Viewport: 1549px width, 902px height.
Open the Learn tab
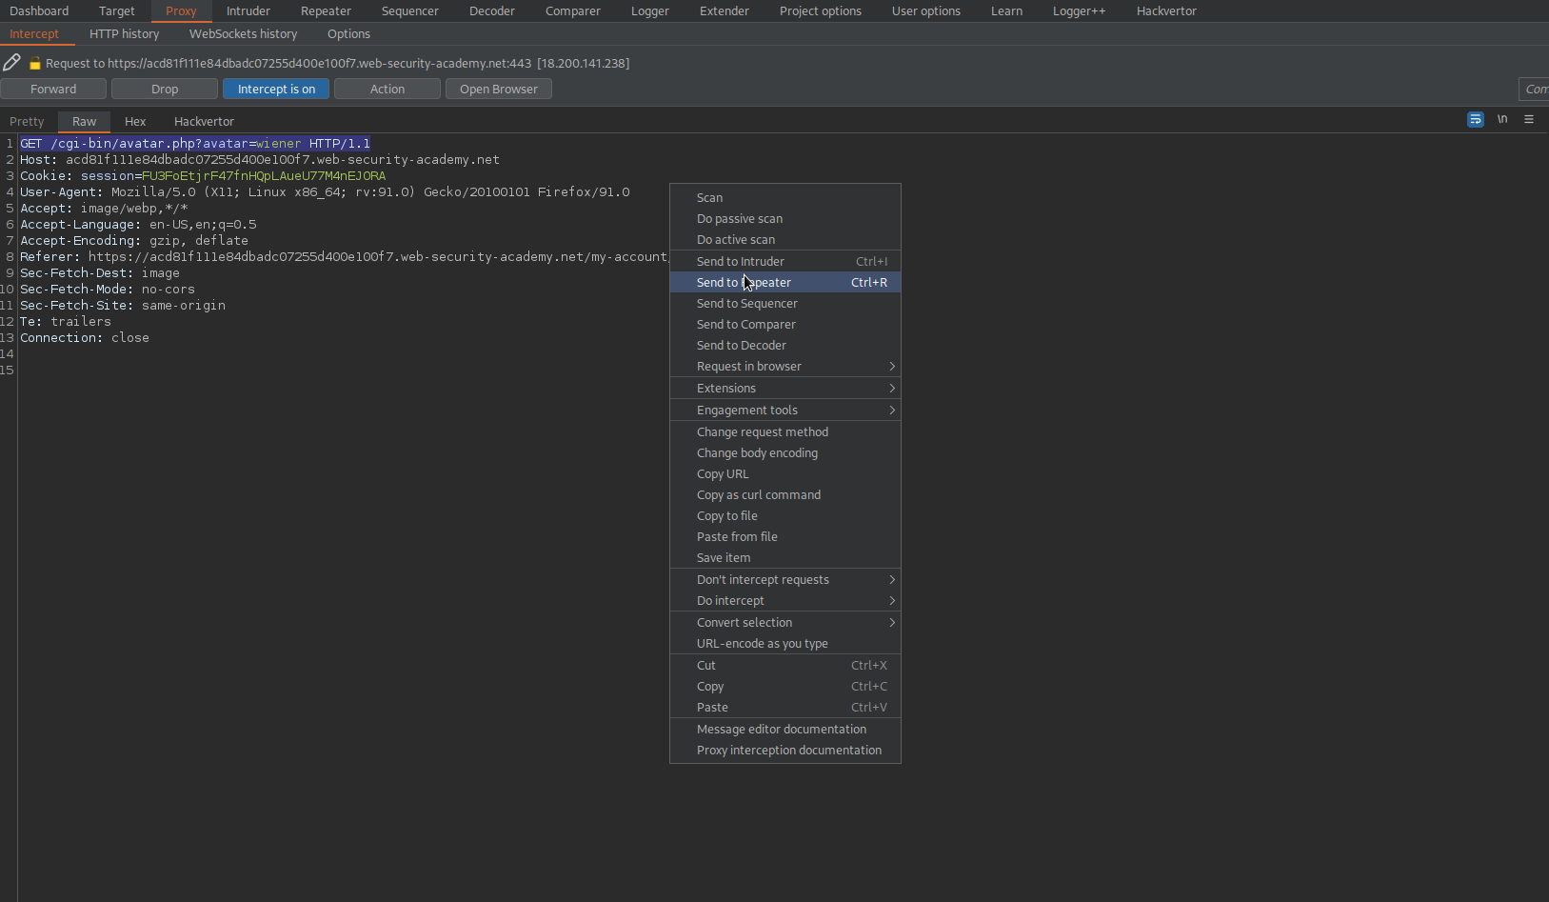point(1007,10)
